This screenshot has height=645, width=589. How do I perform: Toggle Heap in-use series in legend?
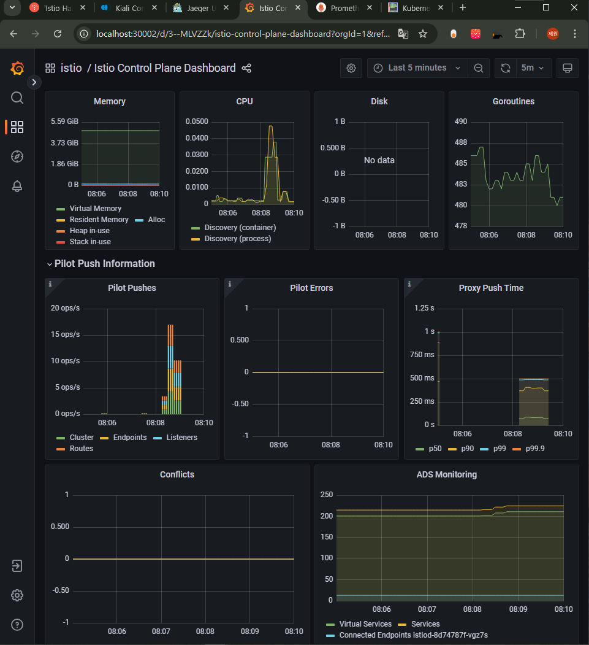pos(89,231)
